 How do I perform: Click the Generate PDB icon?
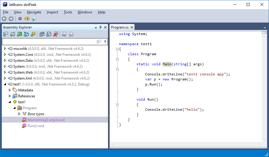click(71, 34)
